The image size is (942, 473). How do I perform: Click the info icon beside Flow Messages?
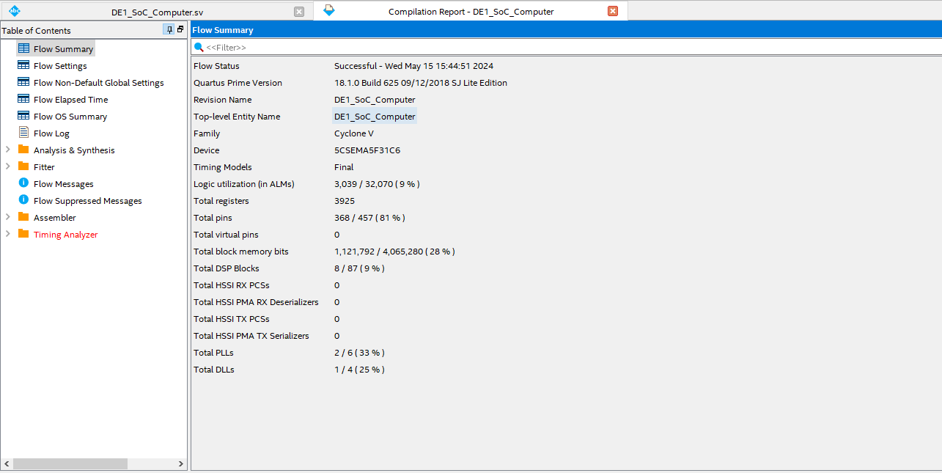[23, 183]
